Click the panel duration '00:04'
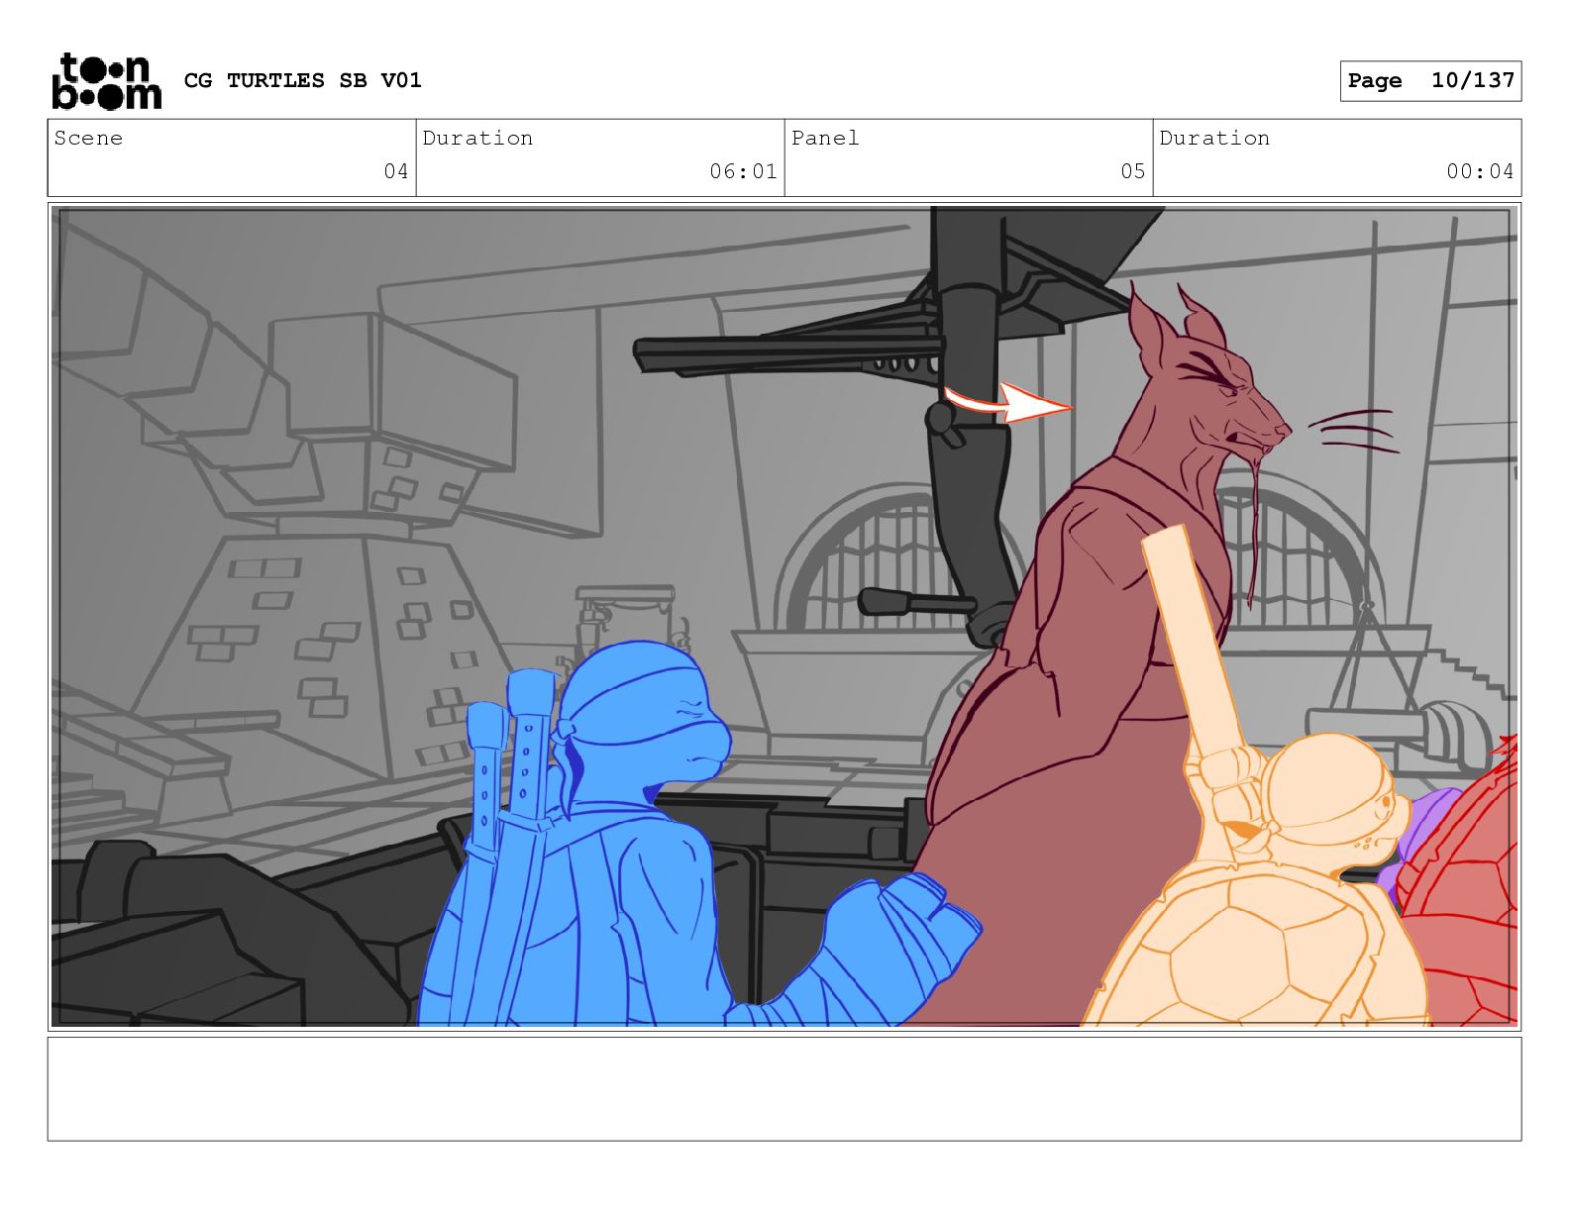This screenshot has height=1212, width=1569. click(1480, 171)
